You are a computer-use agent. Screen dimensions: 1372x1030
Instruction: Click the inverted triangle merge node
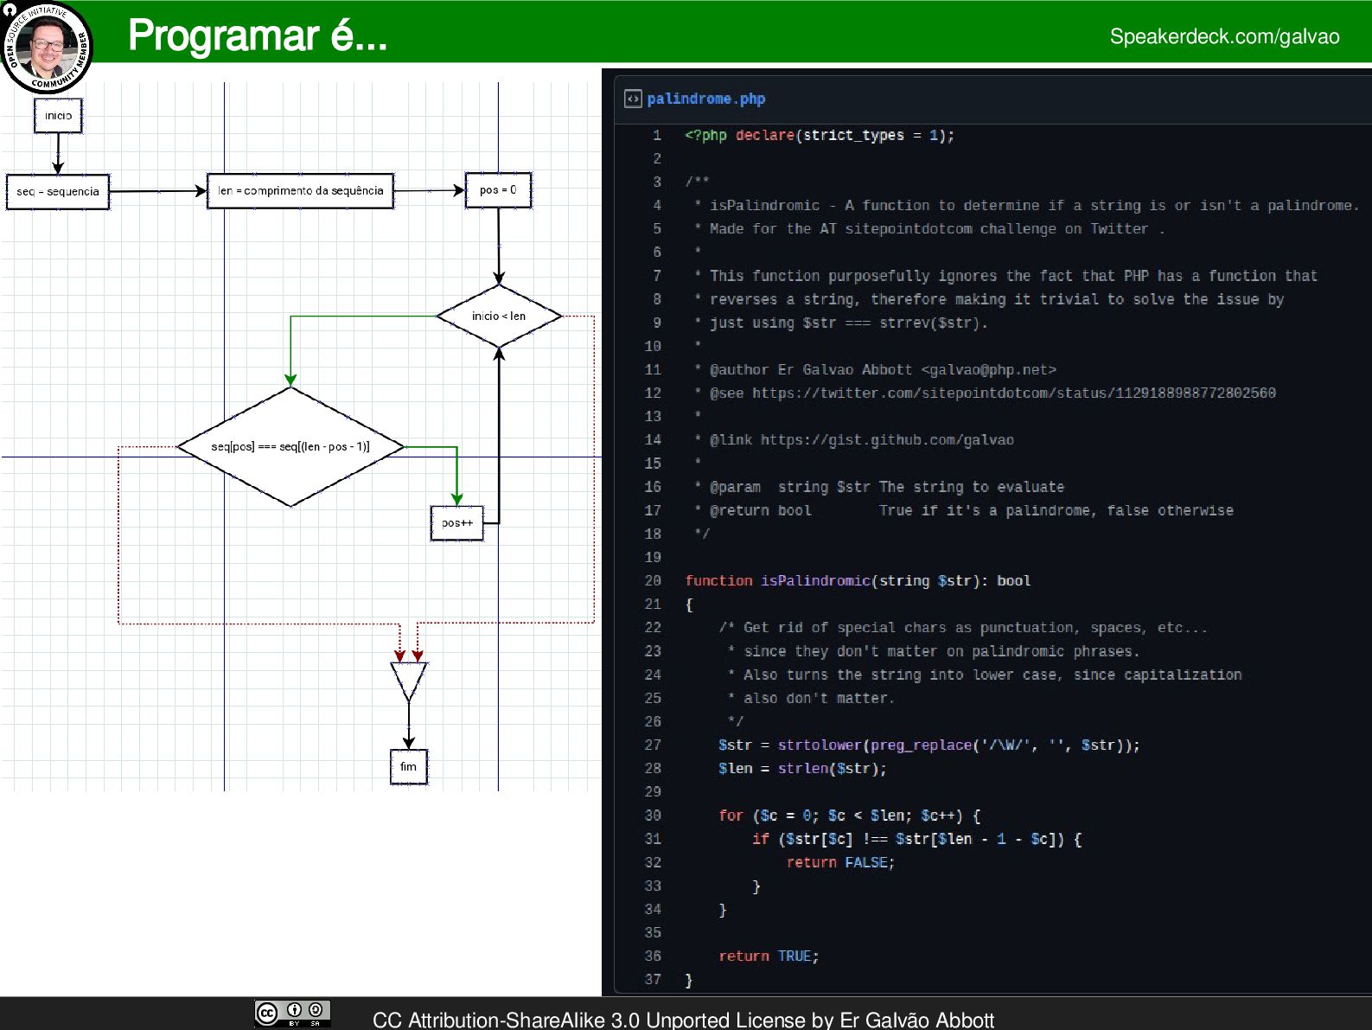[409, 681]
